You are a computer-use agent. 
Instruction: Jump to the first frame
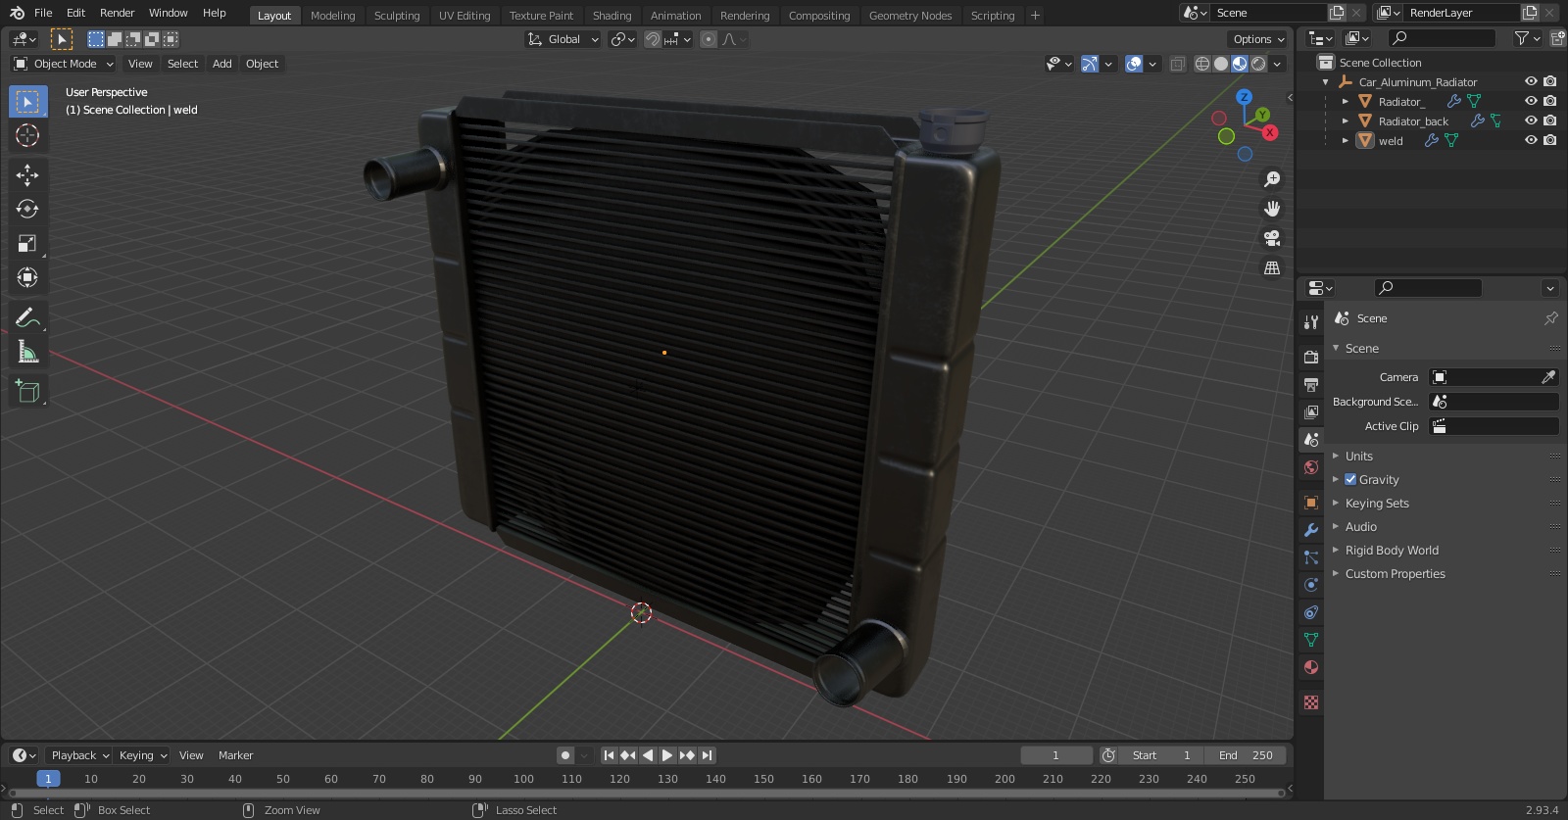tap(609, 755)
